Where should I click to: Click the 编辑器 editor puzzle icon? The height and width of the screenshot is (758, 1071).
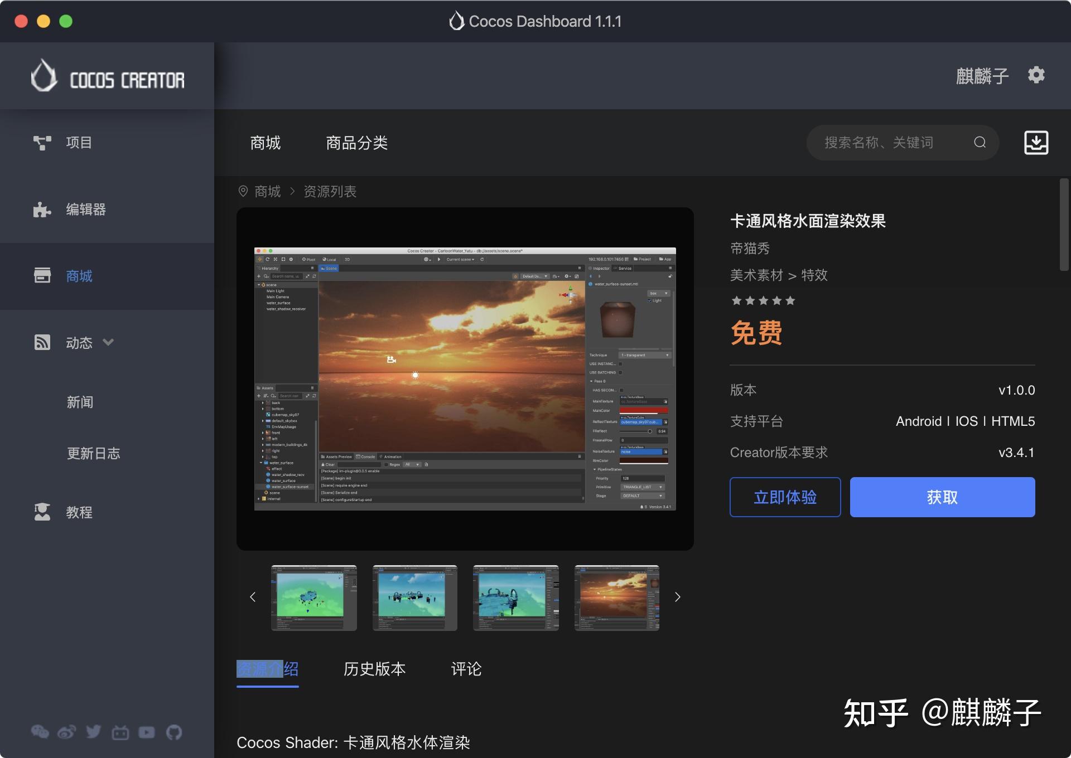(42, 210)
